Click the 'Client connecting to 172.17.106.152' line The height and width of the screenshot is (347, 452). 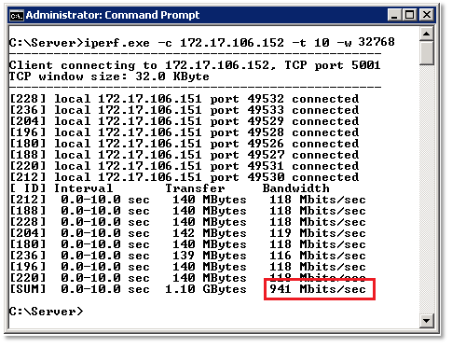[195, 65]
